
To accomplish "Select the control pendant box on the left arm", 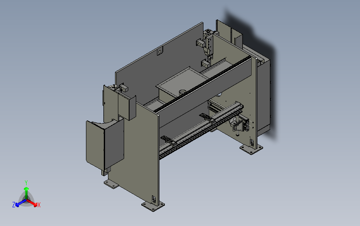I will tap(105, 145).
